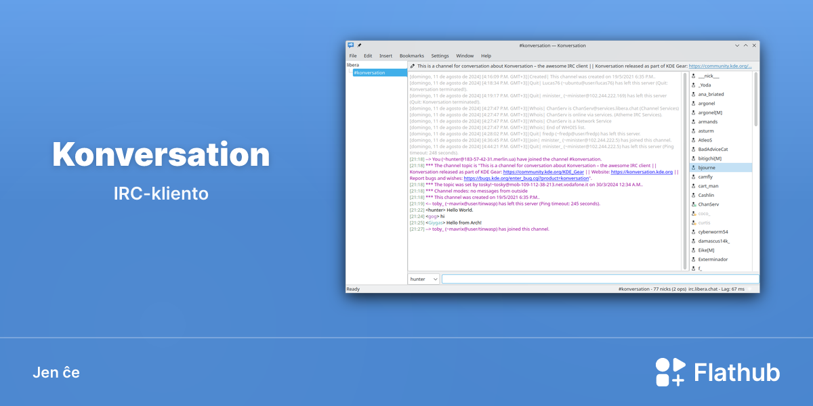Click 'irc.libera.chat - Lag: 67 ms' status
The image size is (813, 406).
[716, 289]
